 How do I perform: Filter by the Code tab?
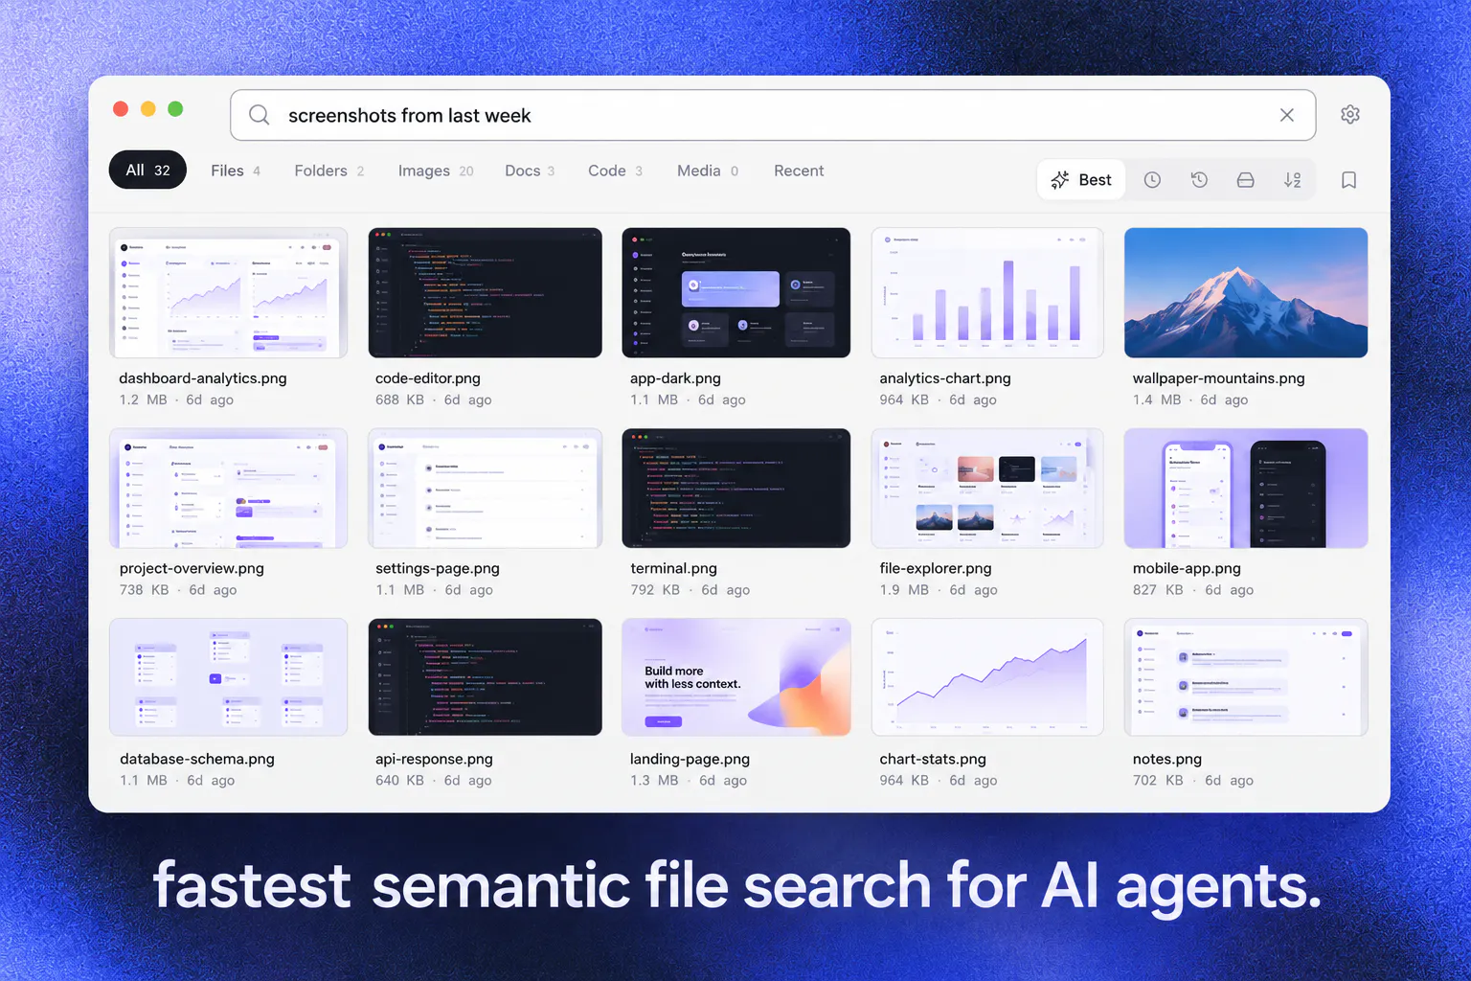(615, 171)
